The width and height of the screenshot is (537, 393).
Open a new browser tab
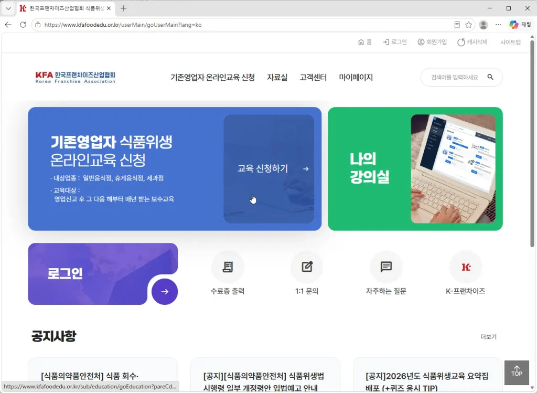(x=124, y=8)
